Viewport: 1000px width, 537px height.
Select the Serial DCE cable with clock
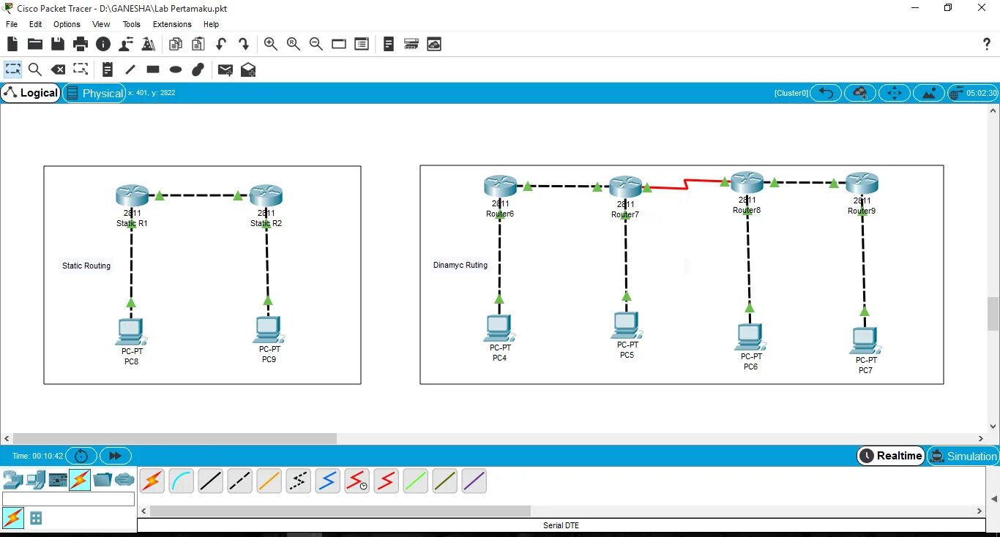coord(357,481)
